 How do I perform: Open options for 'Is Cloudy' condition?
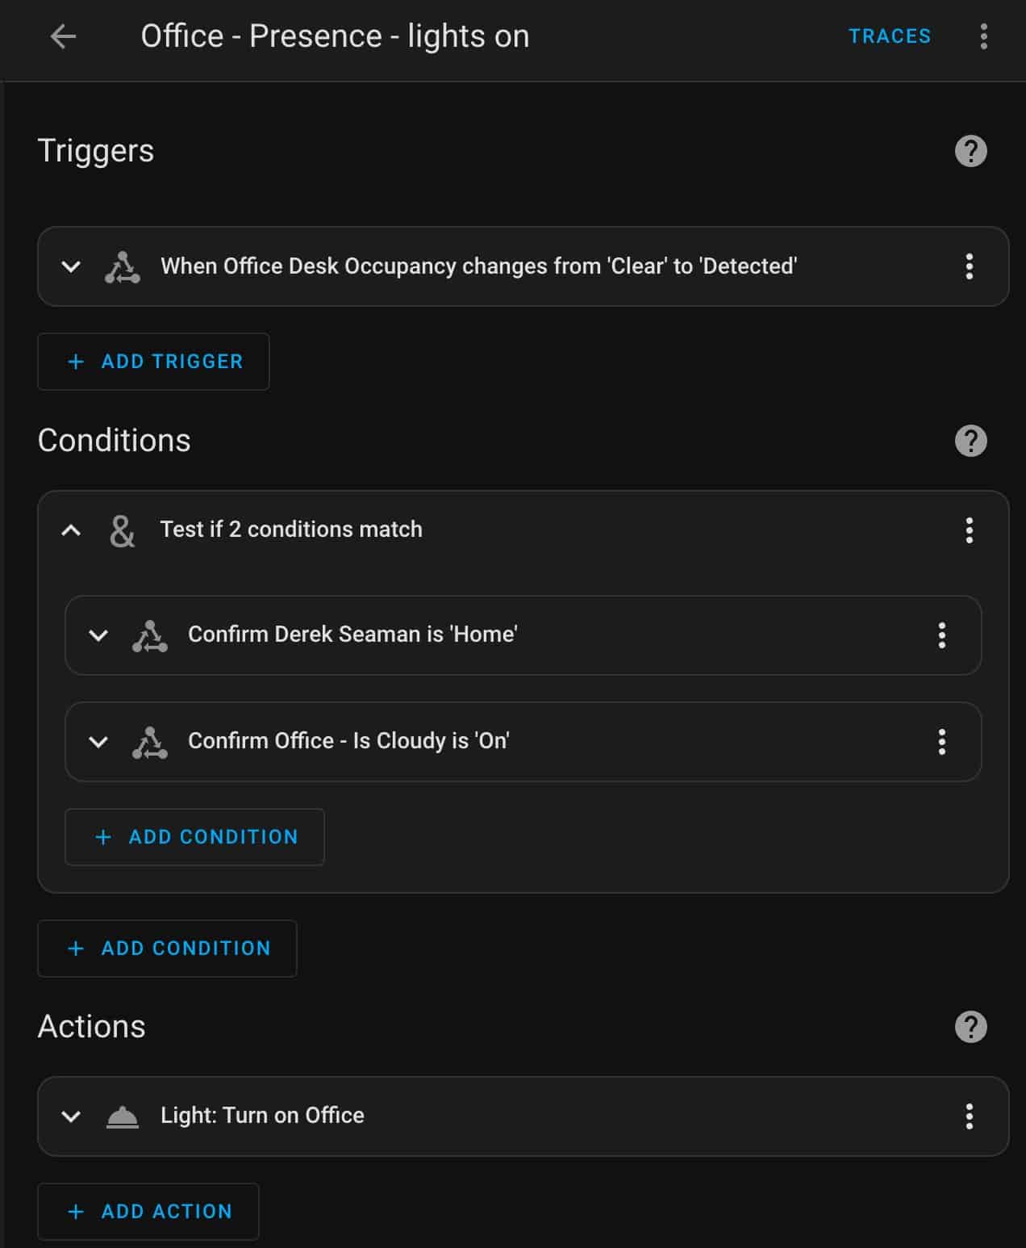[x=941, y=742]
